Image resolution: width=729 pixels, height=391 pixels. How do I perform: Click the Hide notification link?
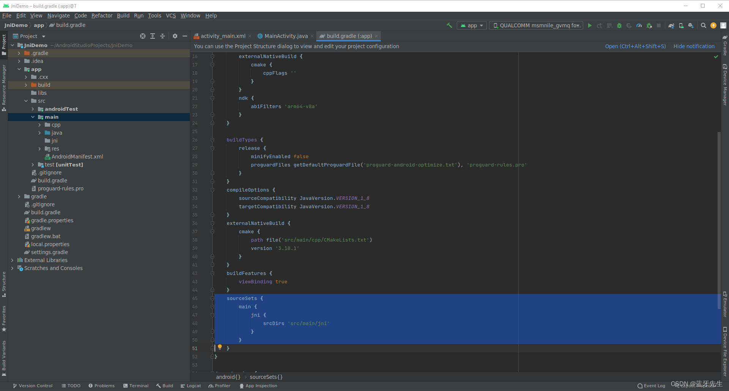(x=694, y=46)
